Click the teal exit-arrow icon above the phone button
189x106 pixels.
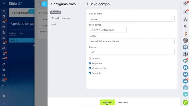[185, 94]
